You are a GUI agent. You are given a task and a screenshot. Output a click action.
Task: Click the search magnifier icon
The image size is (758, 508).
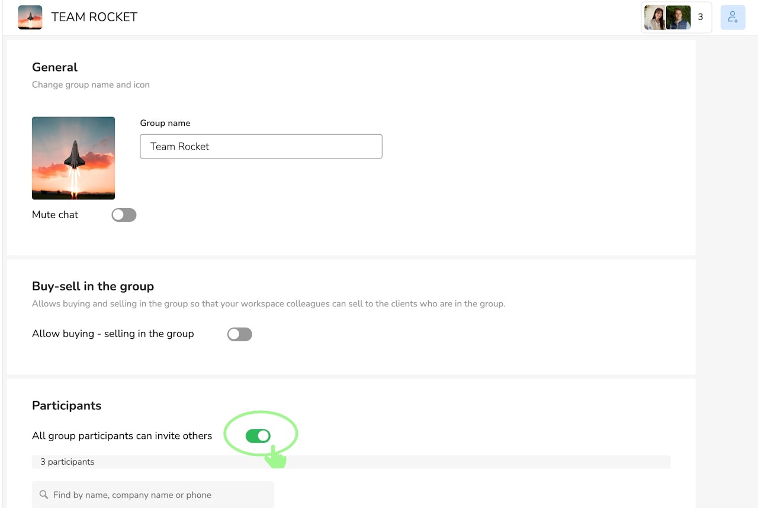(x=43, y=495)
